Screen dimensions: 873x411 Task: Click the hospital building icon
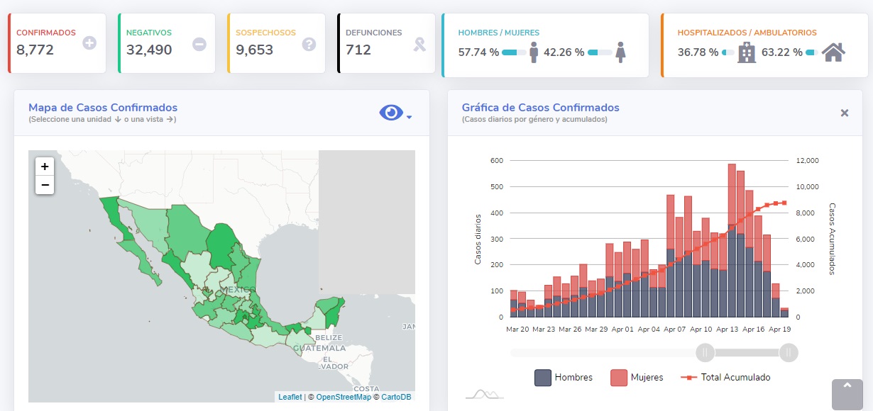tap(747, 52)
